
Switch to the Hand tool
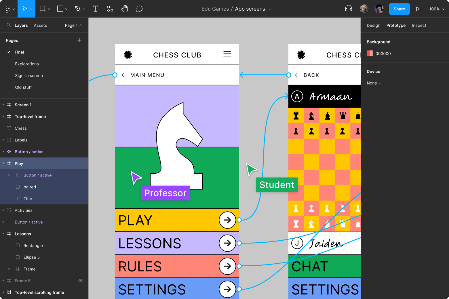tap(125, 9)
